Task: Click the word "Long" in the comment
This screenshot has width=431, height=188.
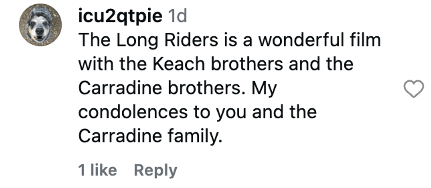Action: pos(131,41)
